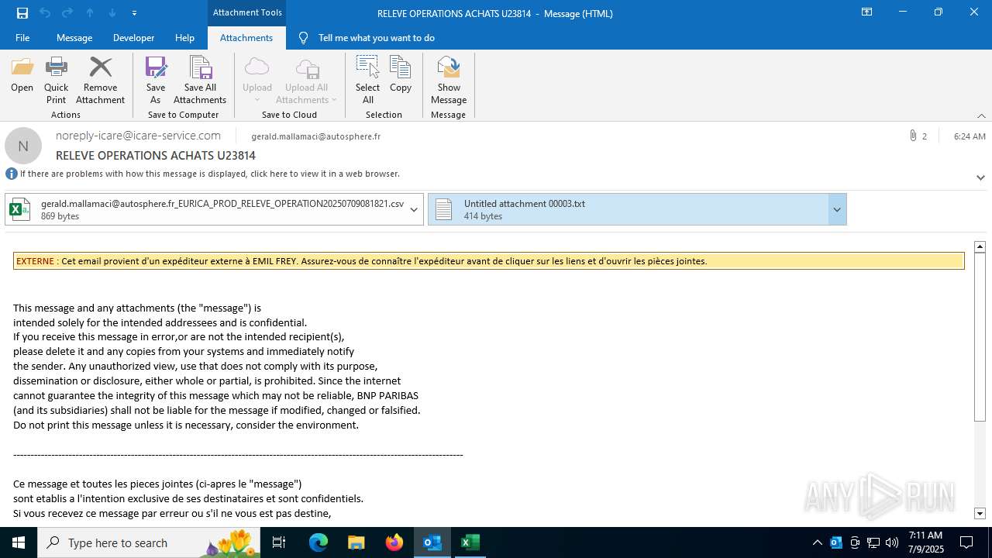Viewport: 992px width, 558px height.
Task: Collapse the ribbon with chevron arrow
Action: (x=981, y=115)
